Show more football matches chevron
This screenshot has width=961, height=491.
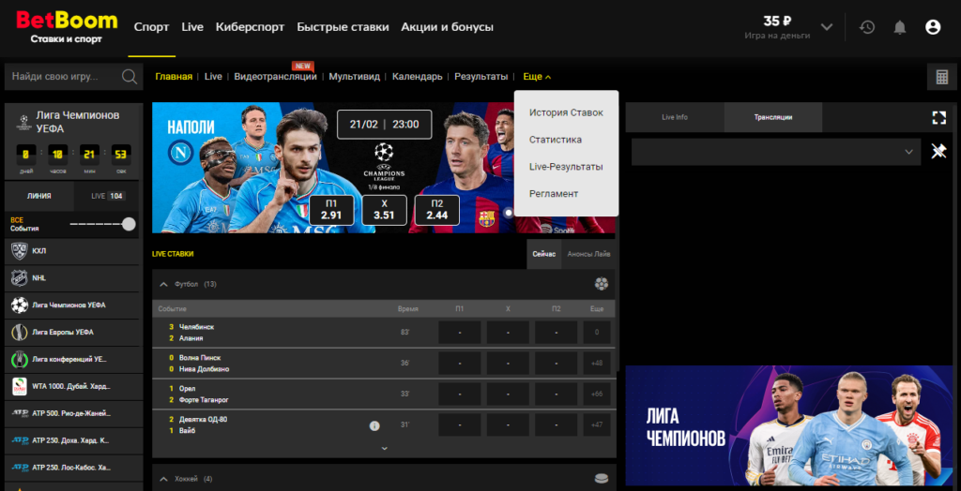384,448
